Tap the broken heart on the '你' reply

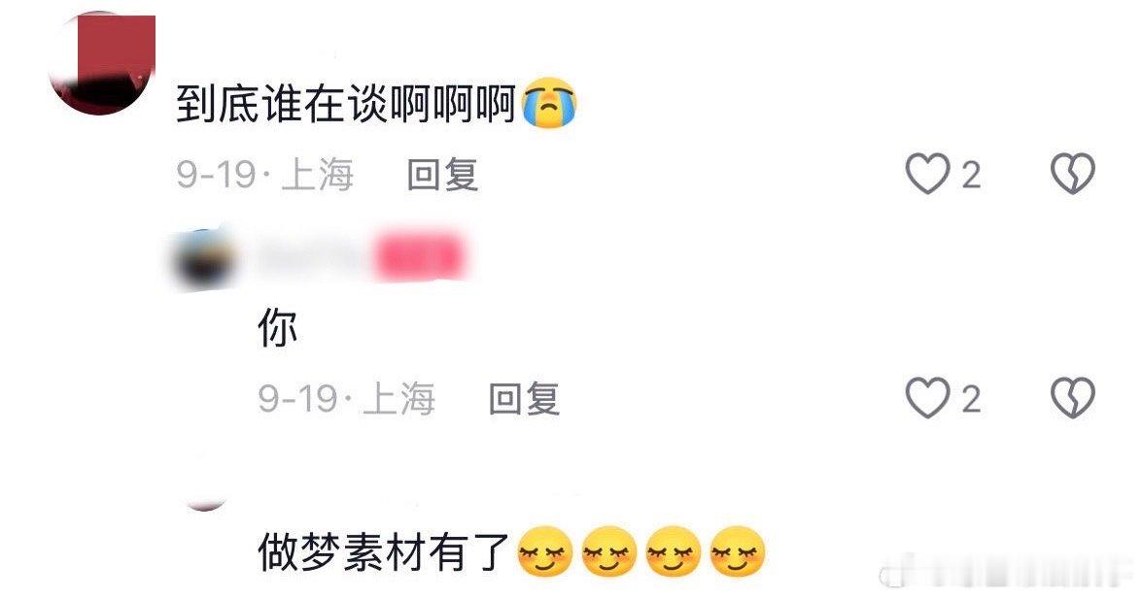pos(1072,398)
